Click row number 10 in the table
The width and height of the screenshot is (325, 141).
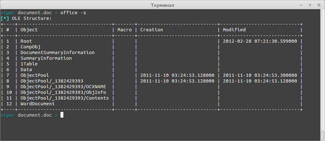coord(9,92)
